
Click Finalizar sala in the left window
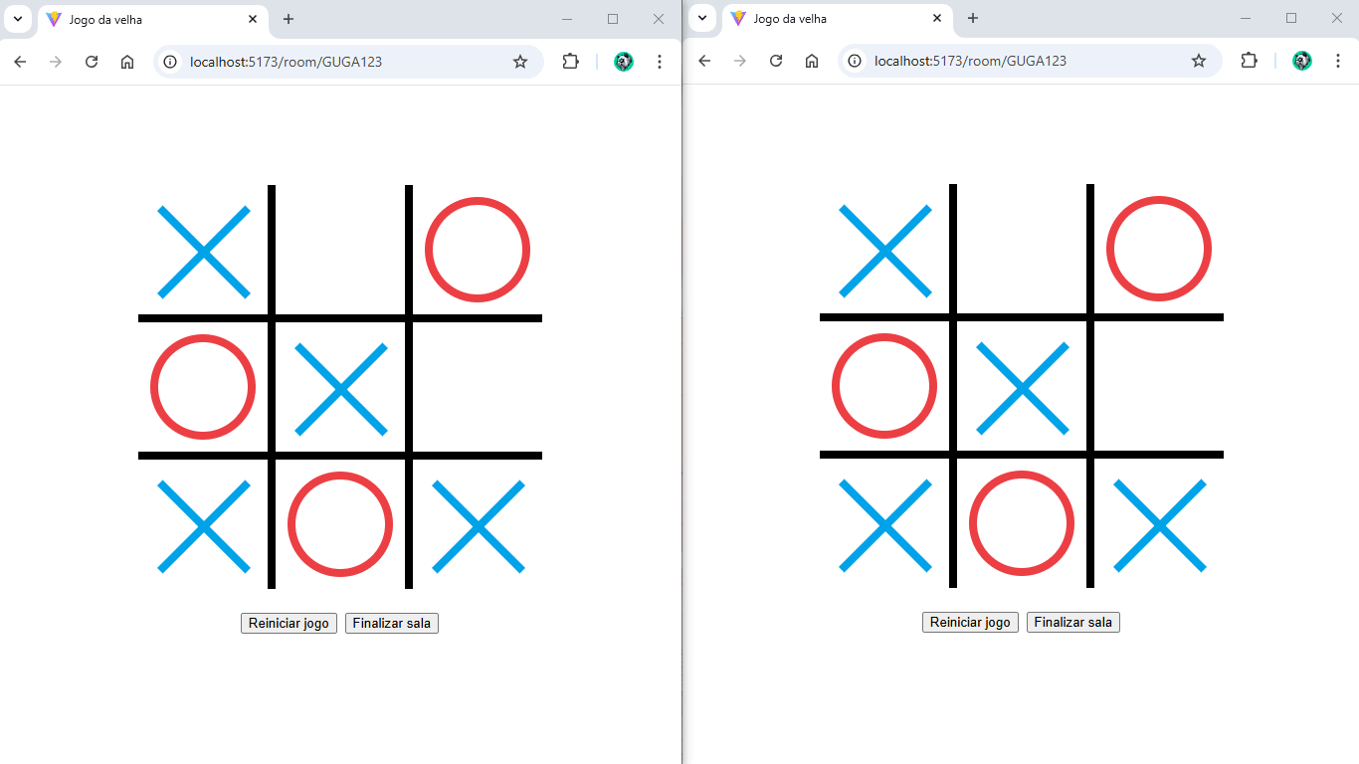tap(391, 624)
